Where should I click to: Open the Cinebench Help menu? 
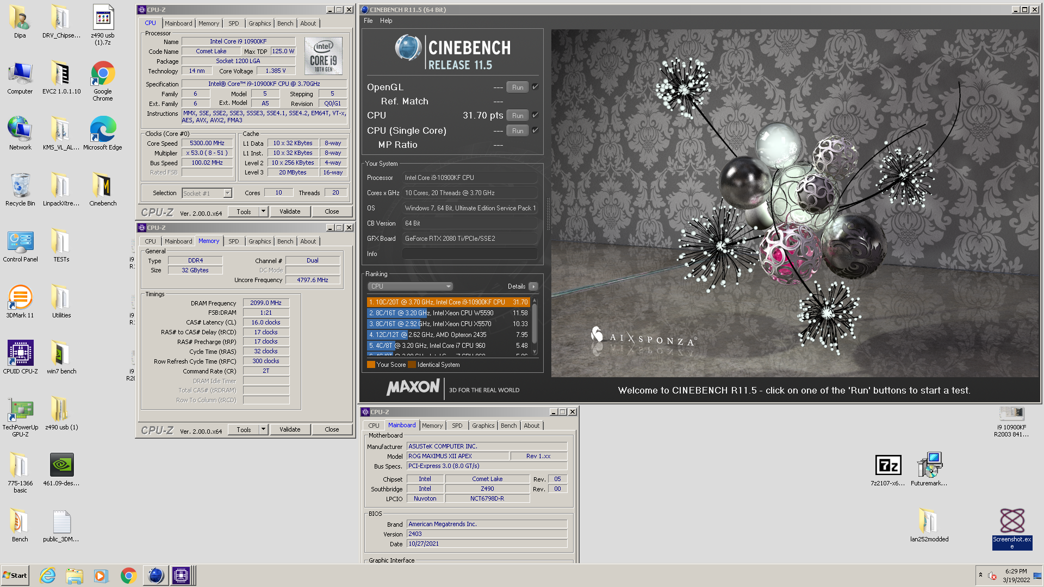(x=386, y=21)
